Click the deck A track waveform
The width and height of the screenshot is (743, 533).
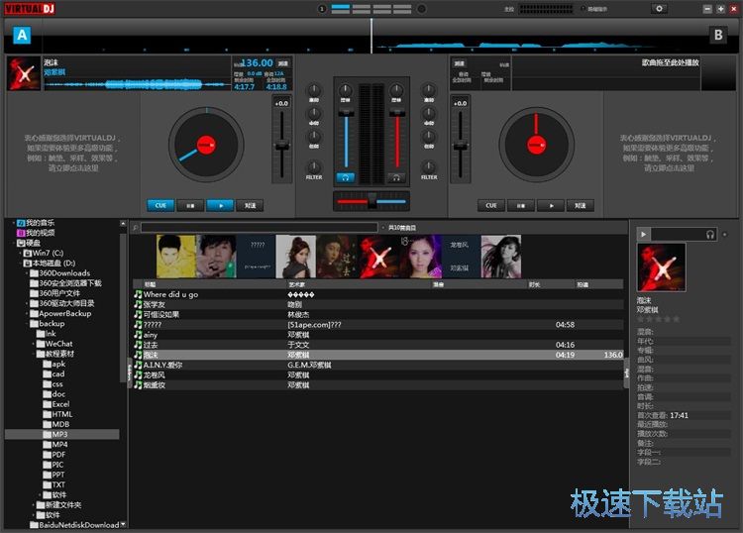point(138,85)
